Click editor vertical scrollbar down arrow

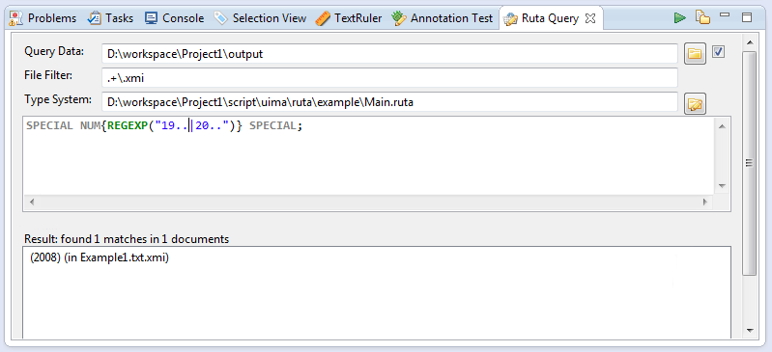[722, 186]
